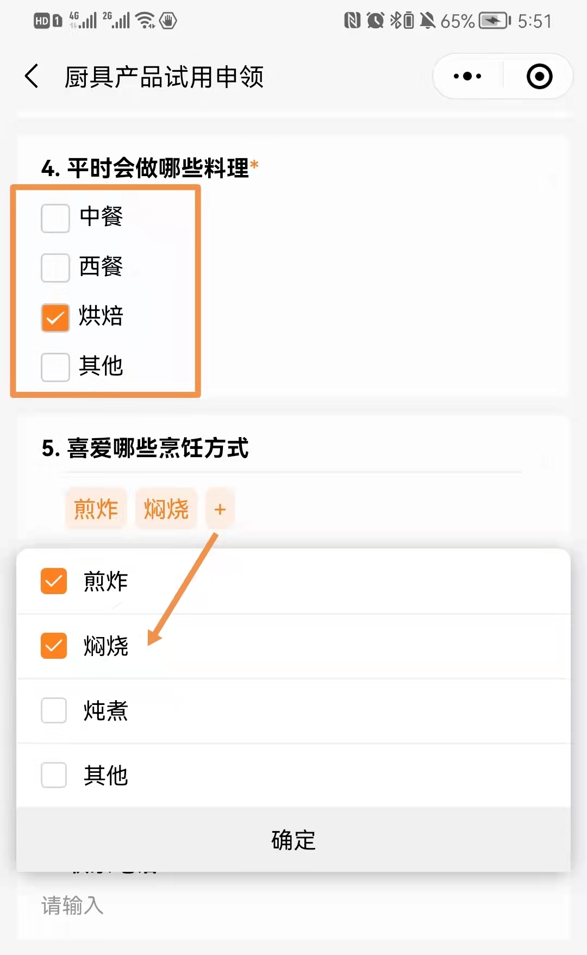This screenshot has height=955, width=587.
Task: Tap the mini program close target icon
Action: (x=539, y=76)
